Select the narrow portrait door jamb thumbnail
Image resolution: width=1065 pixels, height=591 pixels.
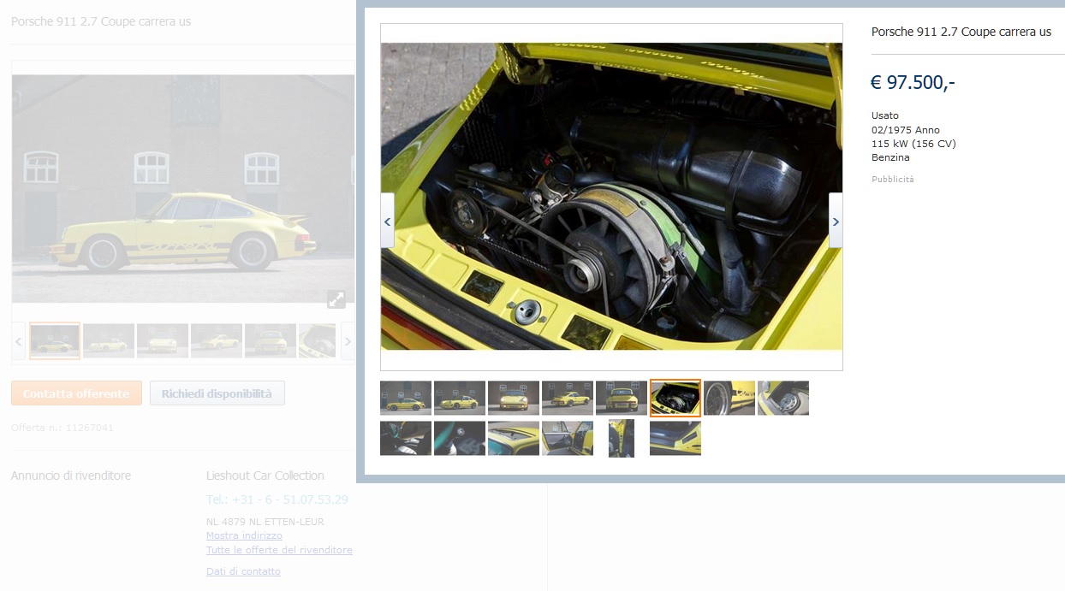point(622,438)
